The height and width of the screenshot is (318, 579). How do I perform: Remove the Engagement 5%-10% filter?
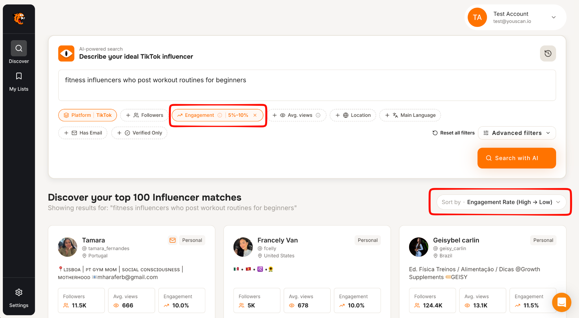pyautogui.click(x=255, y=115)
